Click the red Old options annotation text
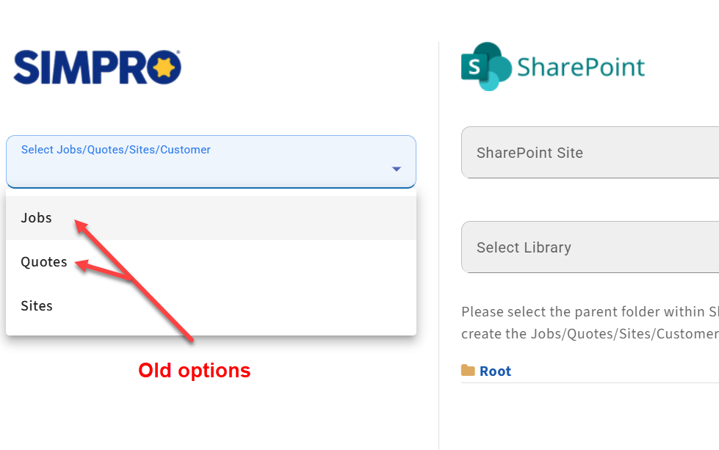 pos(195,370)
